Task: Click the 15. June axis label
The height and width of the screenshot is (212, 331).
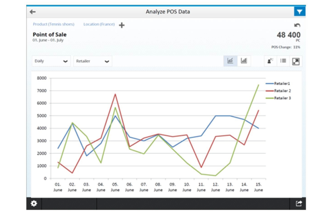Action: click(258, 187)
